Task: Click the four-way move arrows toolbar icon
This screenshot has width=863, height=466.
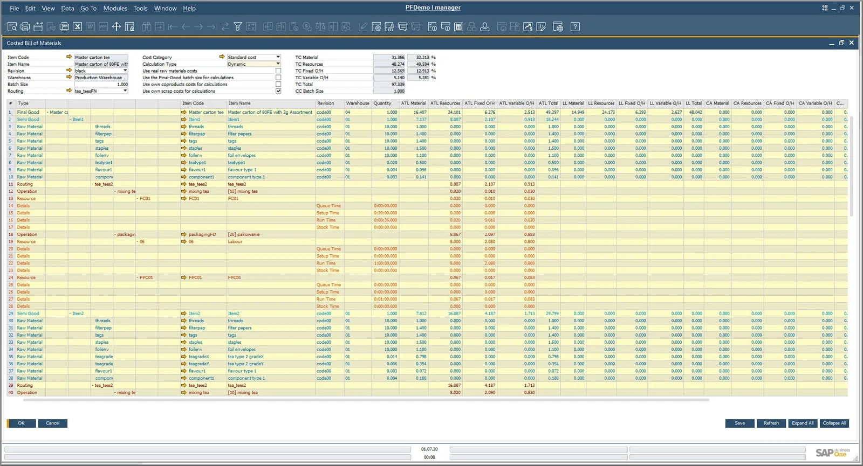Action: pos(116,26)
